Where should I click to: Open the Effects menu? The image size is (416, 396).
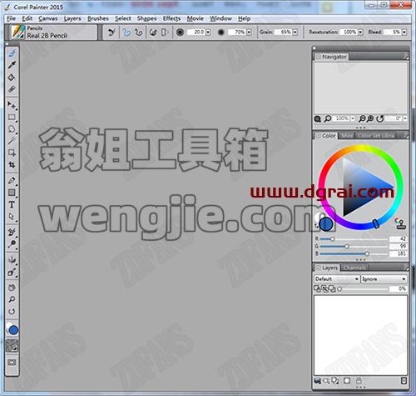click(x=171, y=18)
